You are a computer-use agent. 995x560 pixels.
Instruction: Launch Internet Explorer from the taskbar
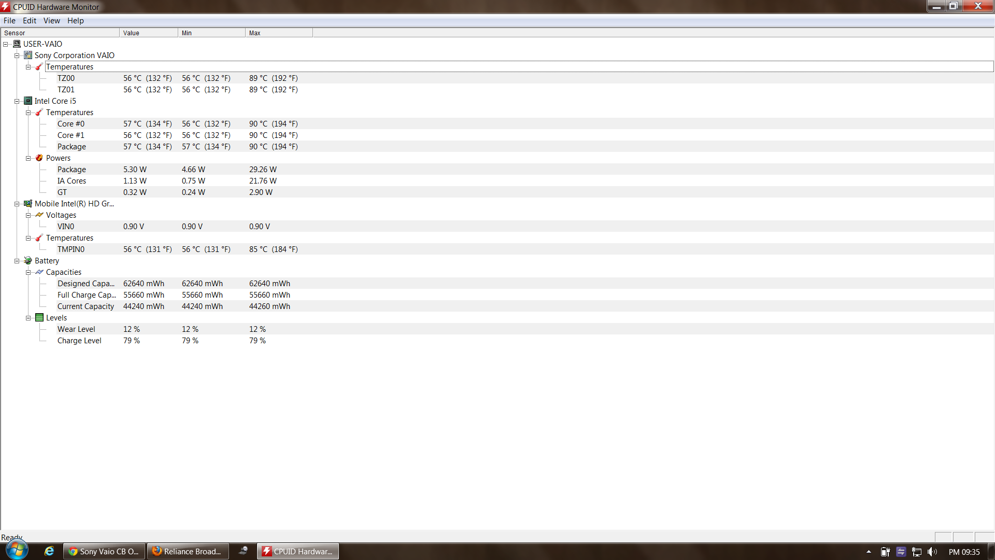coord(49,551)
